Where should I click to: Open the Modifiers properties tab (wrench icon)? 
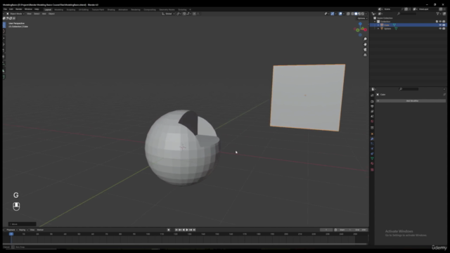point(372,139)
